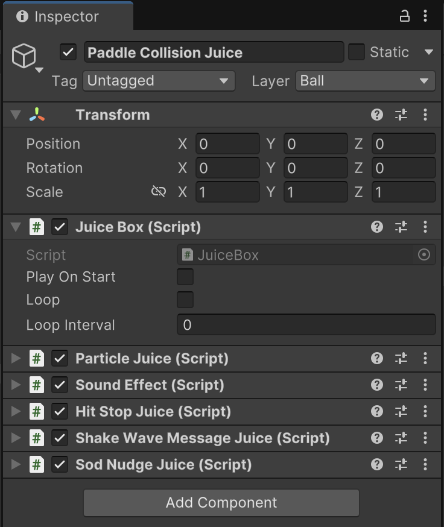Open the Inspector panel kebab menu
This screenshot has width=444, height=527.
click(x=425, y=16)
